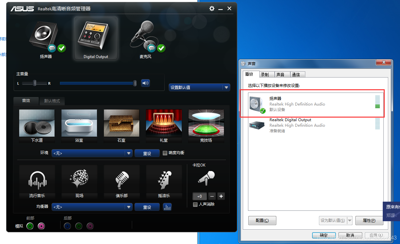
Task: Choose the 下水道 sewer environment effect
Action: [x=37, y=123]
